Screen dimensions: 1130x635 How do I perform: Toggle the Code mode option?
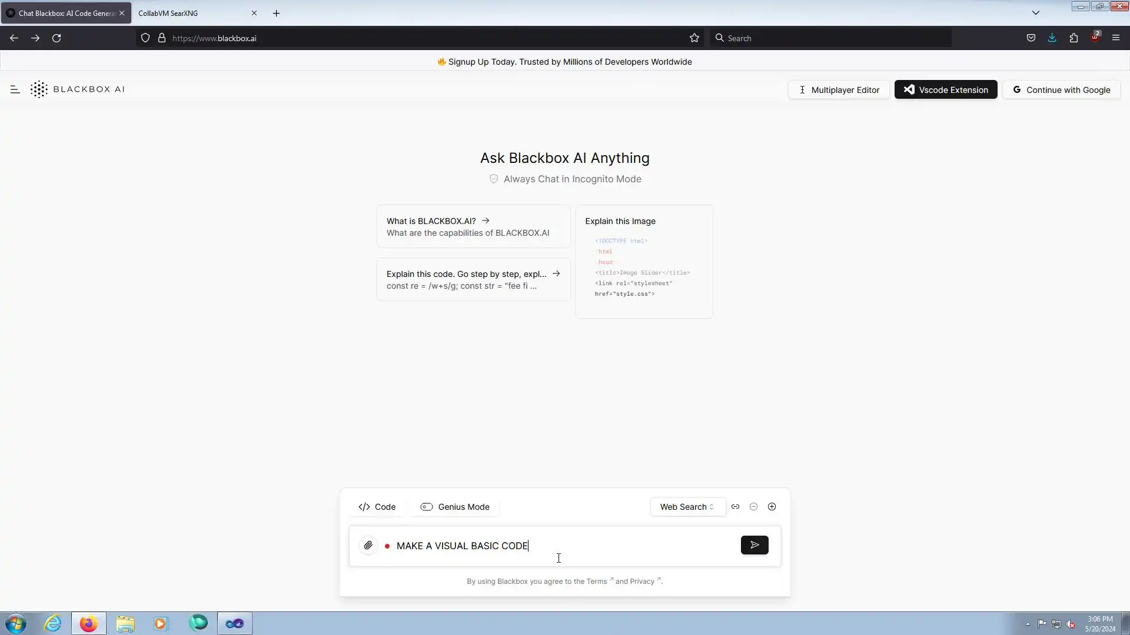(x=377, y=507)
